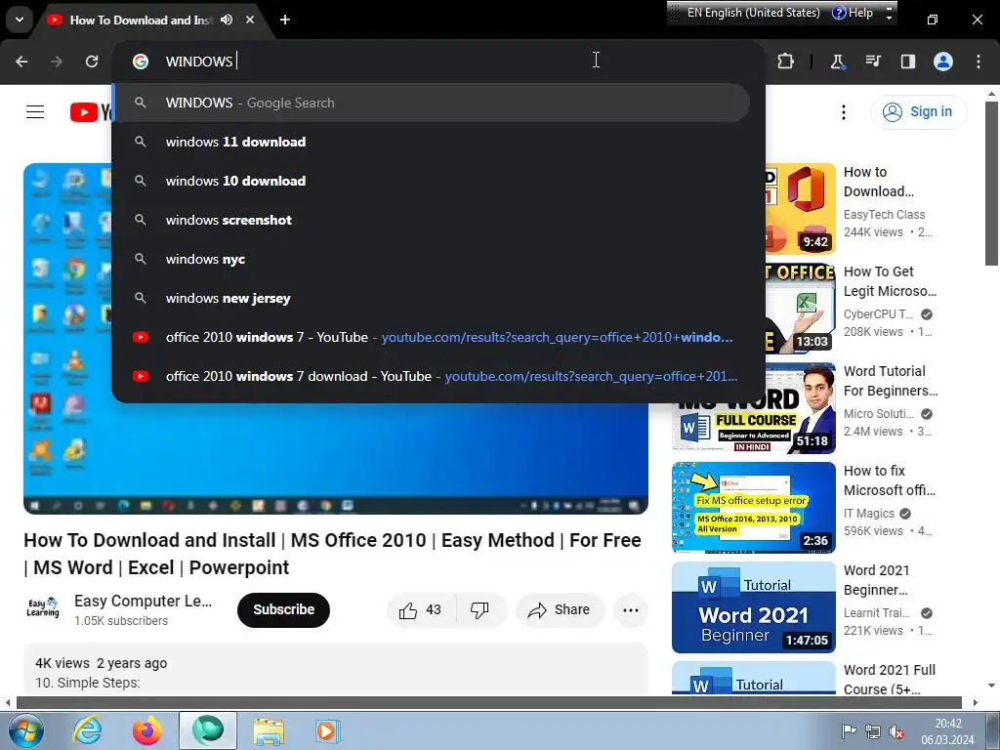Open Easy Computer Le... channel name
Image resolution: width=1000 pixels, height=750 pixels.
[143, 601]
